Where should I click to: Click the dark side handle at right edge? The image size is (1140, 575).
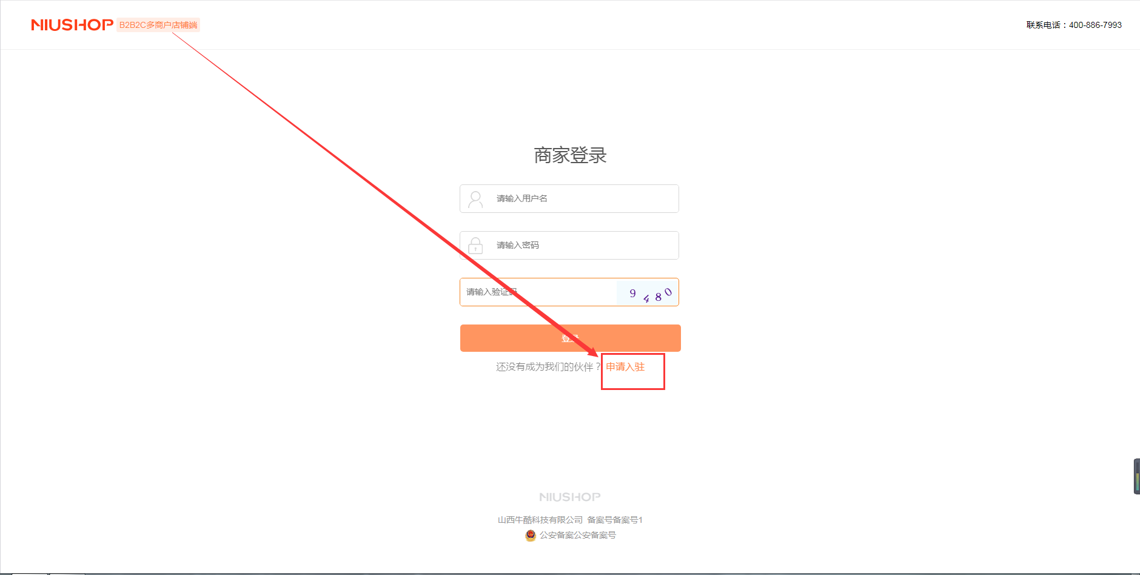click(x=1136, y=476)
